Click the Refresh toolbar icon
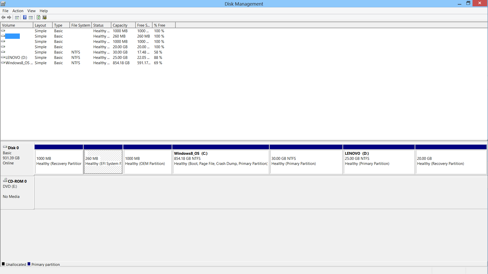The image size is (488, 274). pyautogui.click(x=38, y=18)
